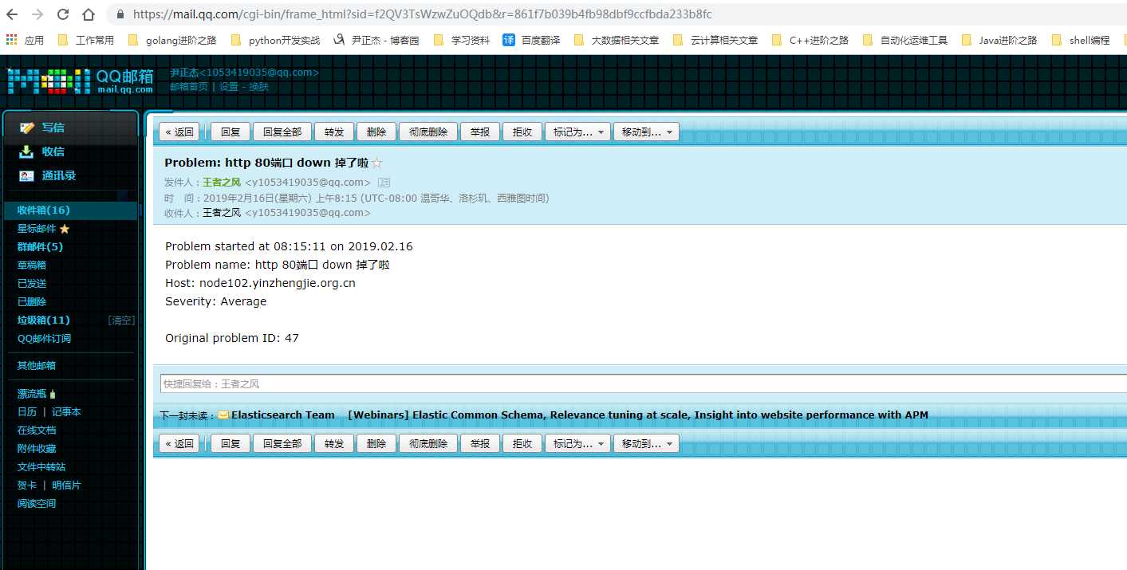Click top 回复全部 button
Viewport: 1127px width, 570px height.
click(x=282, y=132)
